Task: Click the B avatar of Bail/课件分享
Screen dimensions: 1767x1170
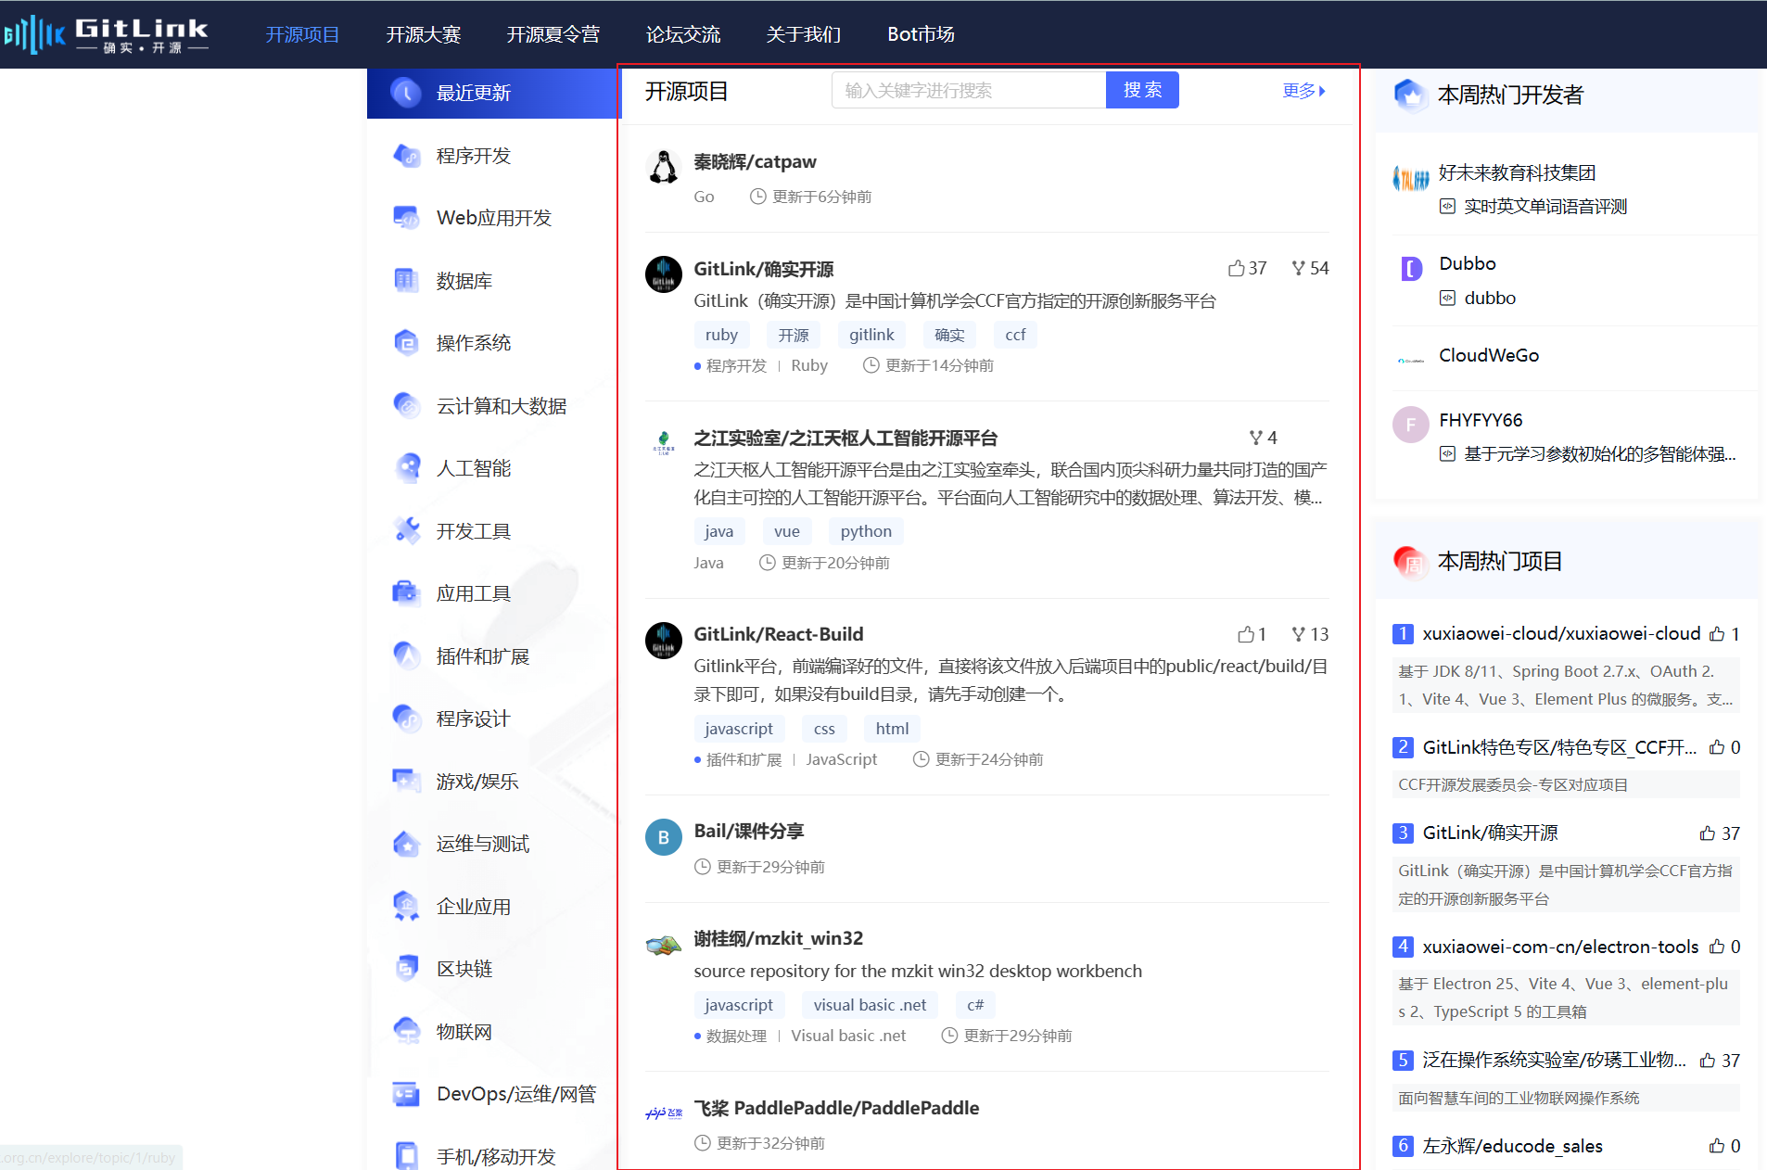Action: (663, 837)
